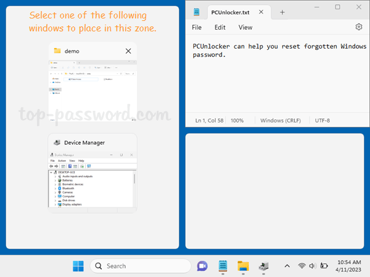The width and height of the screenshot is (370, 277).
Task: Open the View menu in Notepad
Action: 245,27
